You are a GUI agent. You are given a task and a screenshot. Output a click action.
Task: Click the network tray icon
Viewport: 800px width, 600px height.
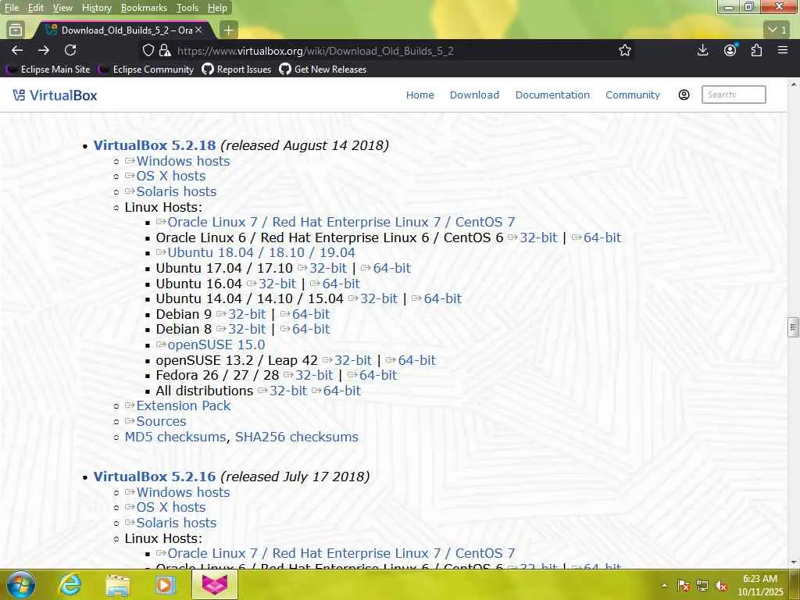click(x=702, y=586)
